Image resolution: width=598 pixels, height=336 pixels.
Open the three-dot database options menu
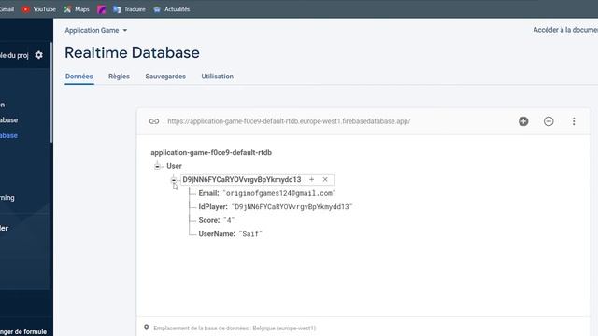574,121
